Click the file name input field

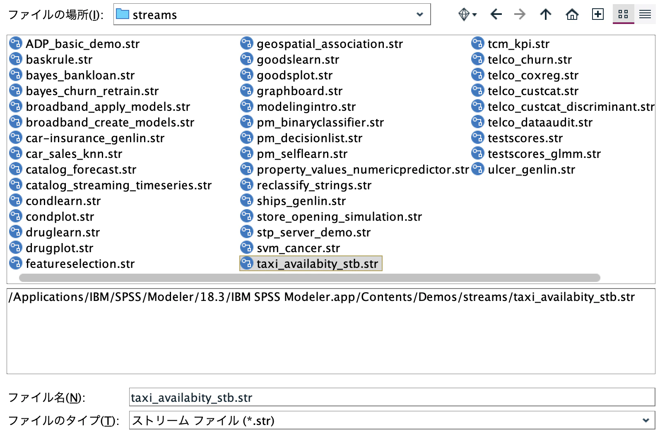click(x=392, y=397)
